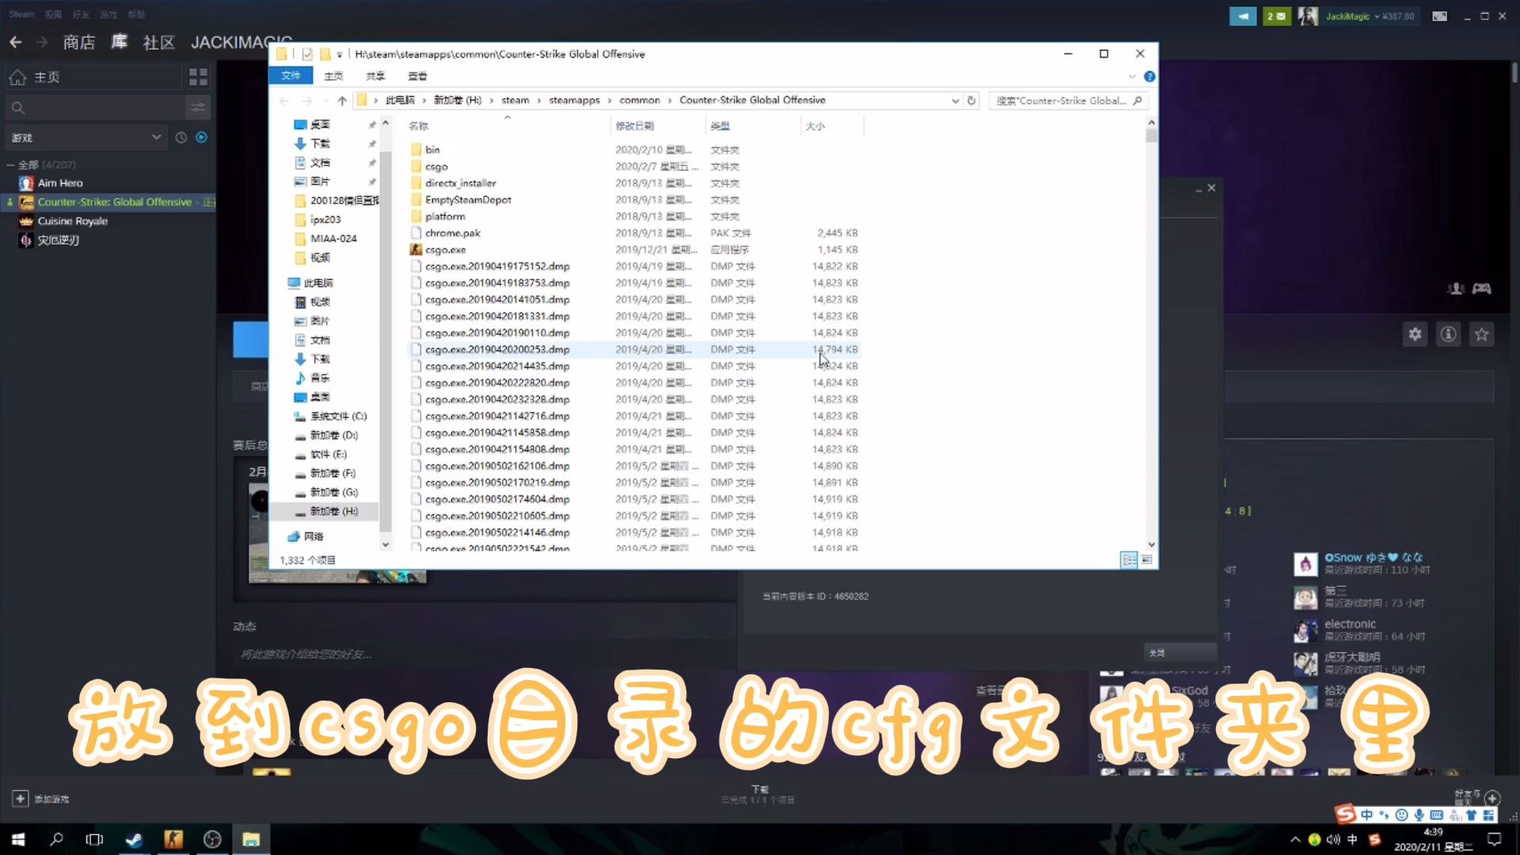Open Steam from the Windows taskbar

[x=134, y=839]
